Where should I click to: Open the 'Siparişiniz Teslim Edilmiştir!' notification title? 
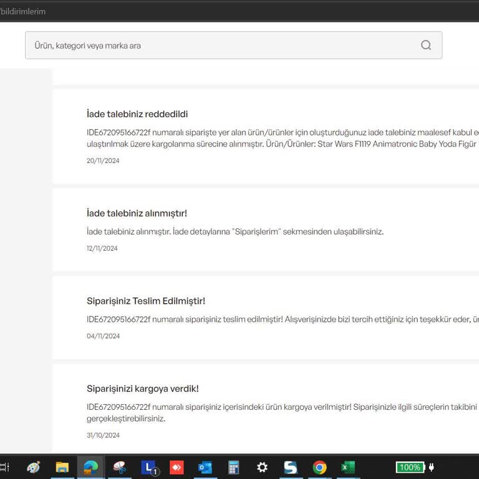click(146, 301)
